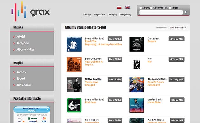Screen dimensions: 200x123
Task: Click the 96kHz/24bit badge for Sons Of Kemet
Action: 115,59
